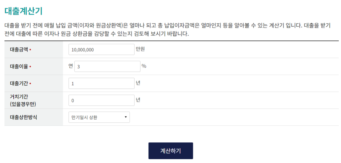Open the 만기일시 상환 repayment dropdown
The image size is (341, 163).
coord(99,117)
